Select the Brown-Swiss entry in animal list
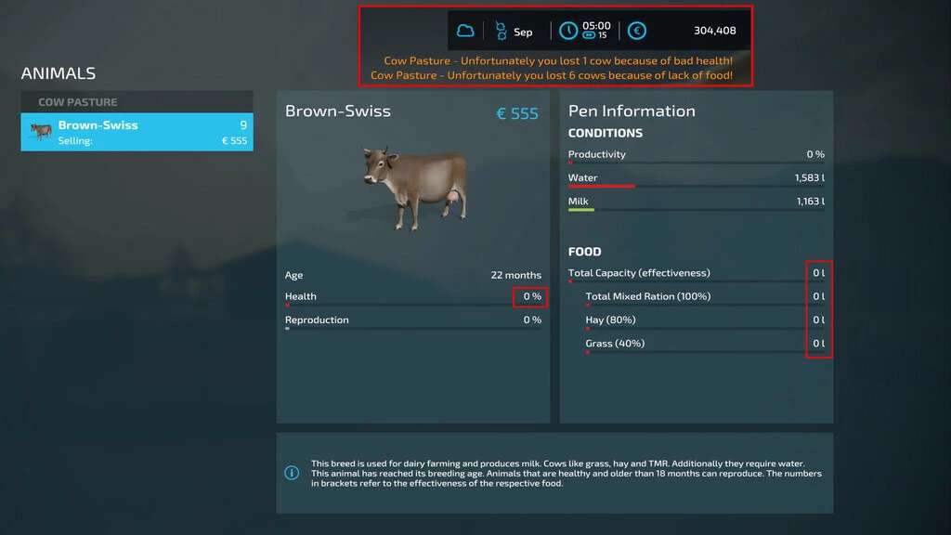Viewport: 951px width, 535px height. pos(137,132)
